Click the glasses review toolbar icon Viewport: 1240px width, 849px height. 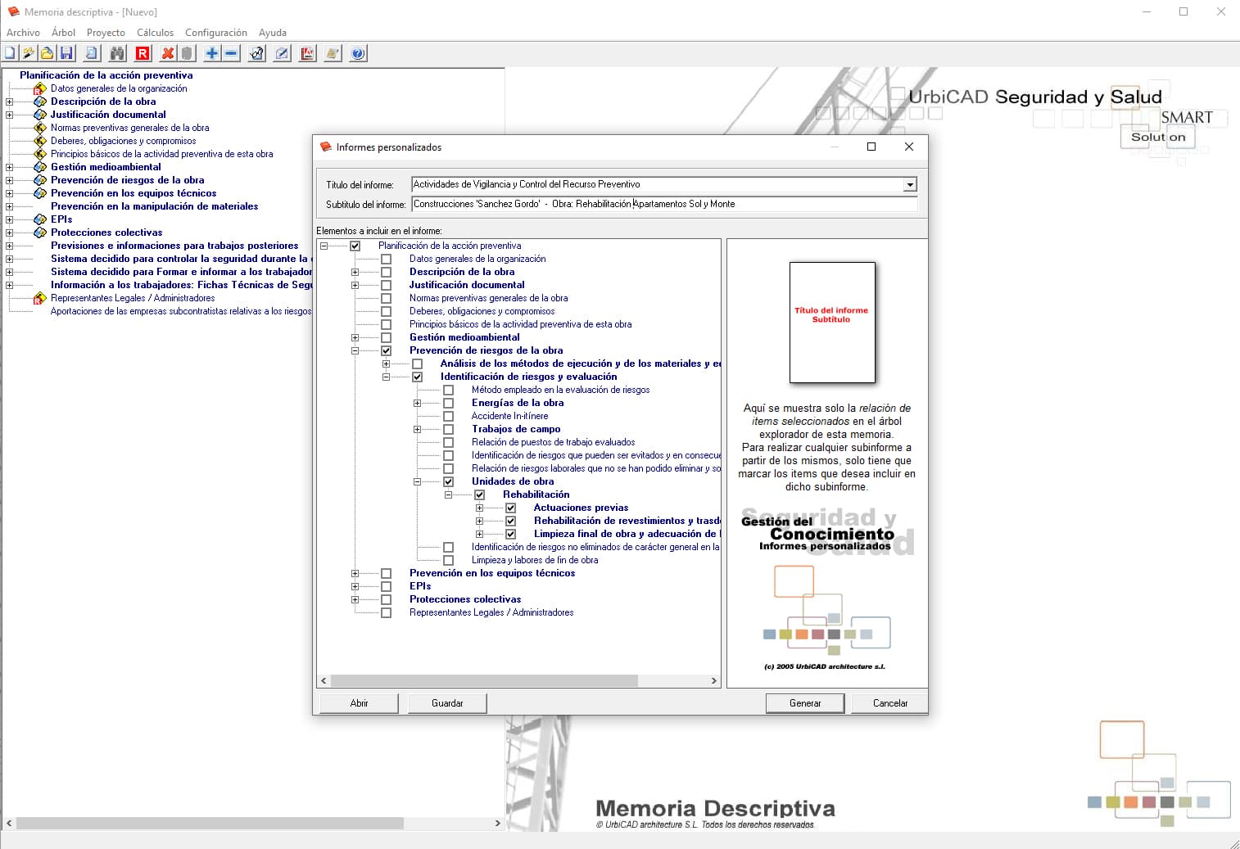[257, 53]
